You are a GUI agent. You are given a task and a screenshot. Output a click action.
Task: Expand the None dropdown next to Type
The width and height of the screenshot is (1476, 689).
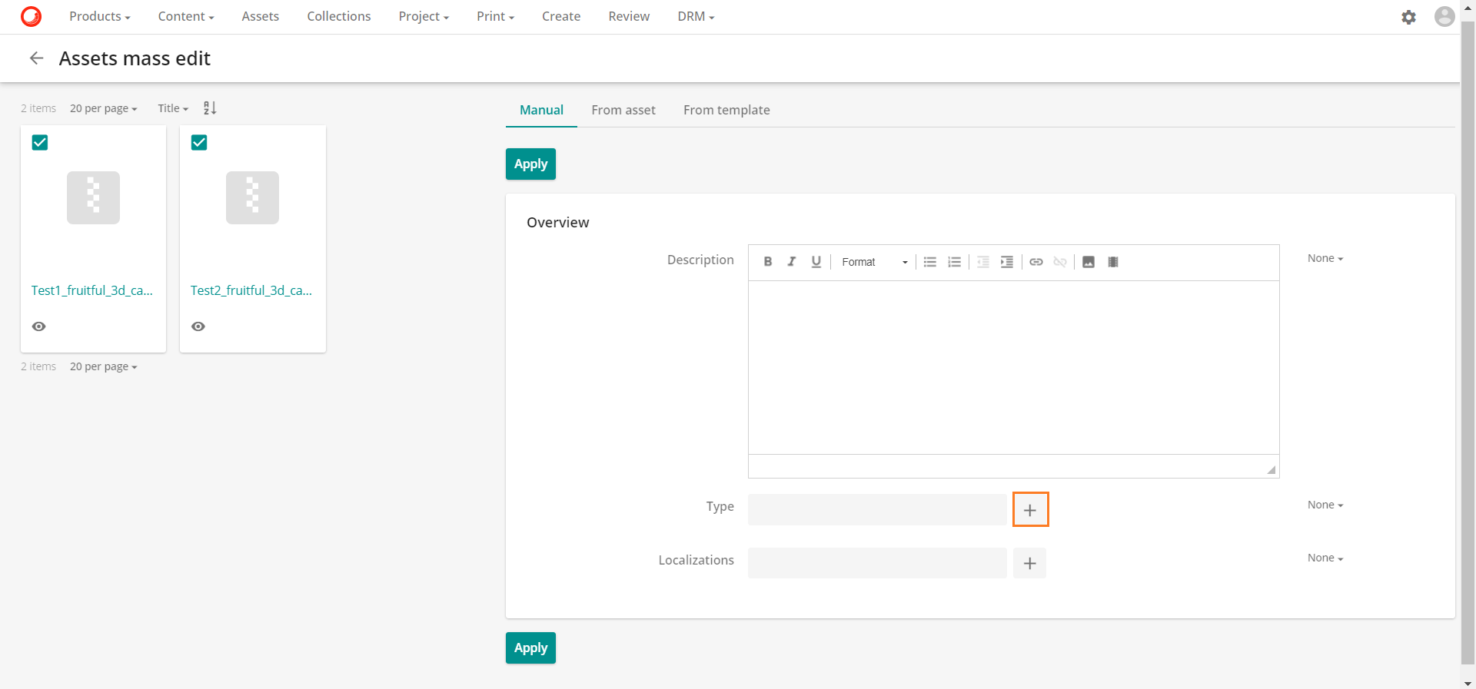coord(1325,505)
